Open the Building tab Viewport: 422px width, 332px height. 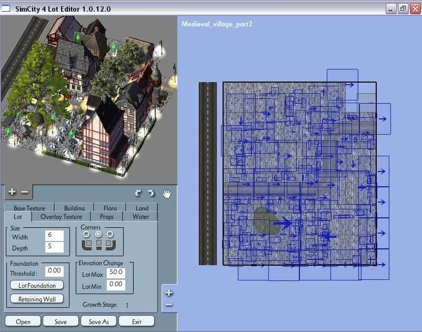point(74,208)
